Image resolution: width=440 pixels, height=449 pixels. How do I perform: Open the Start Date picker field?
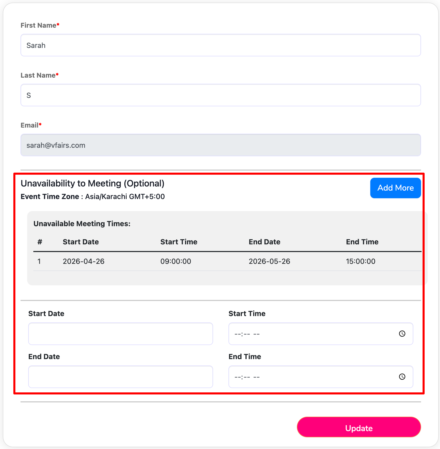click(x=121, y=334)
